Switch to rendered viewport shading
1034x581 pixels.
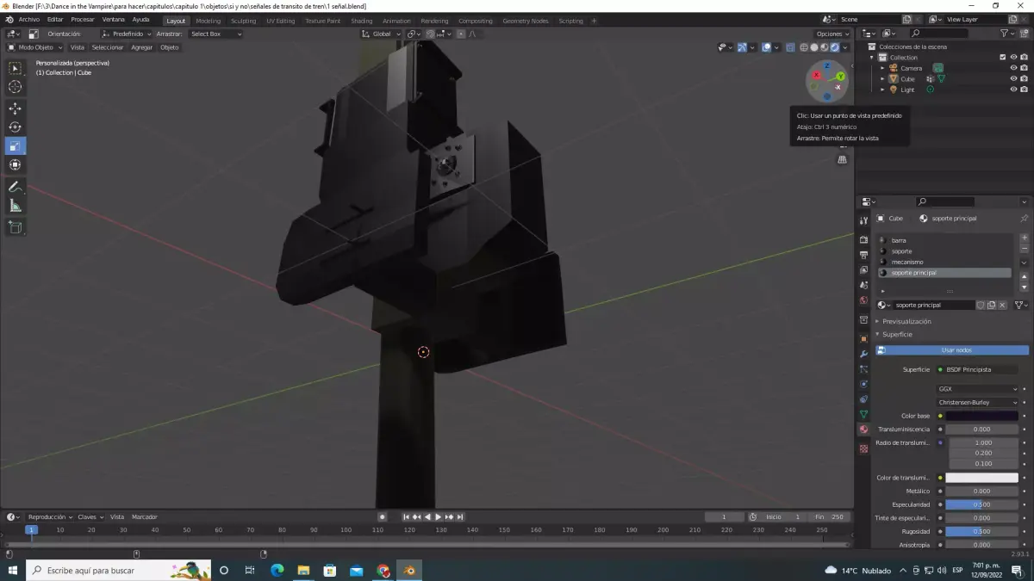click(x=835, y=47)
